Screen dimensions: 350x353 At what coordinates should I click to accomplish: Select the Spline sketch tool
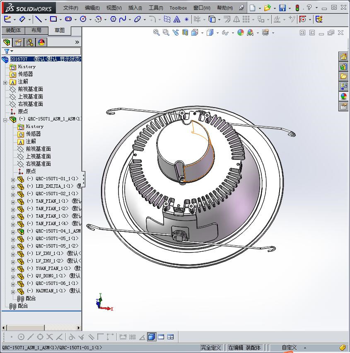[123, 19]
